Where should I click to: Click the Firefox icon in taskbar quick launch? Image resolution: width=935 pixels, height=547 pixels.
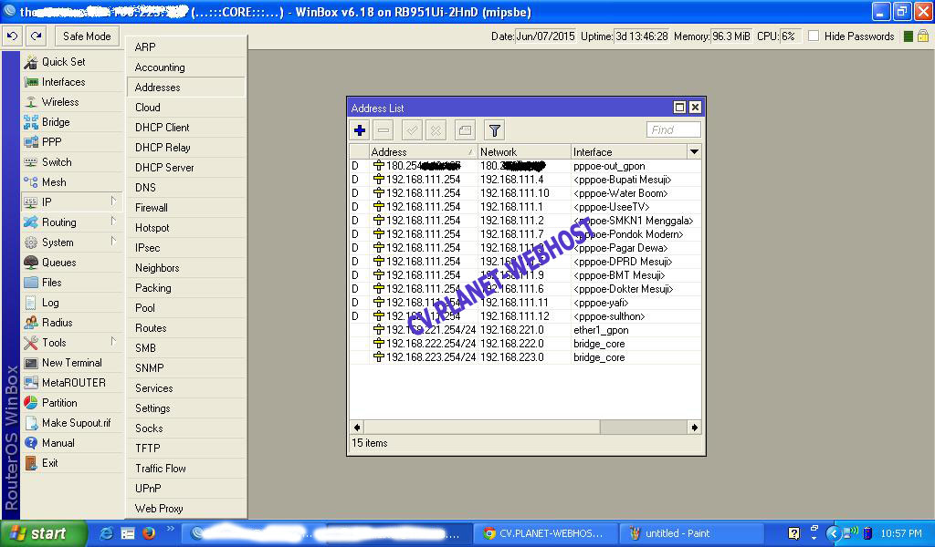pyautogui.click(x=149, y=533)
